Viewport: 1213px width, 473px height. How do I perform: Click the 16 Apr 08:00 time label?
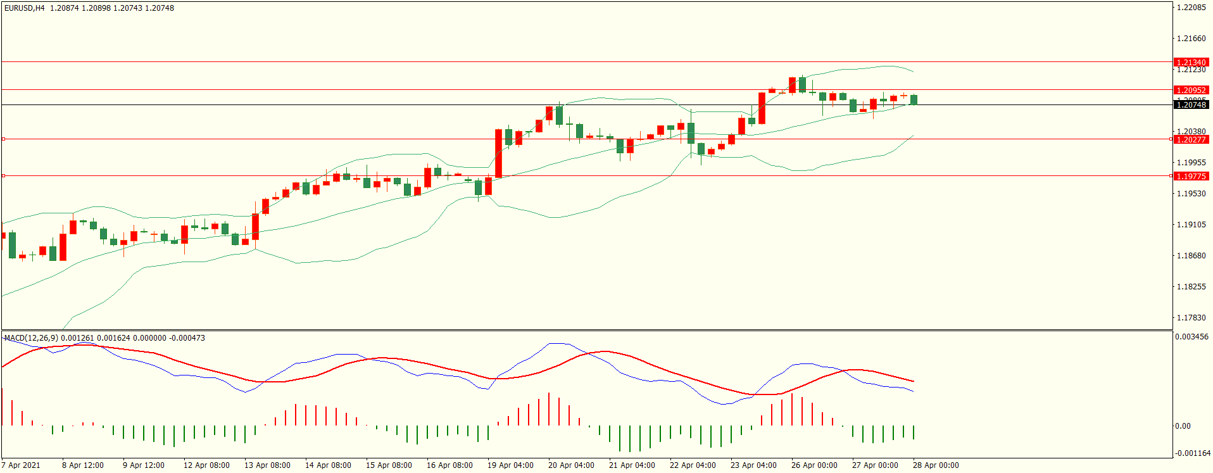[449, 465]
